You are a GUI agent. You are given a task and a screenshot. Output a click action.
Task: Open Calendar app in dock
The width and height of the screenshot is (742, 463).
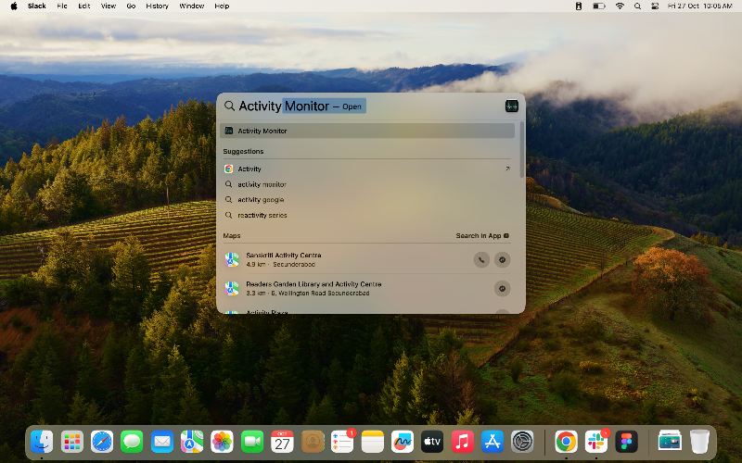282,442
